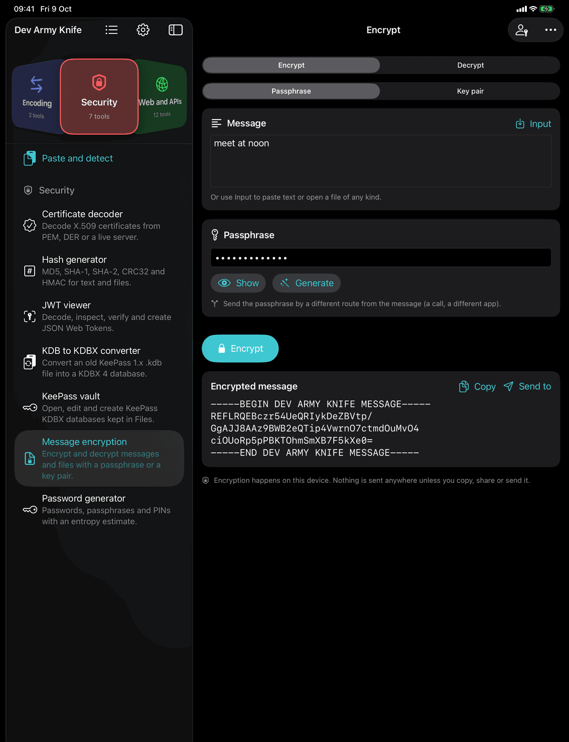Select the Security category card
This screenshot has width=569, height=742.
coord(99,97)
